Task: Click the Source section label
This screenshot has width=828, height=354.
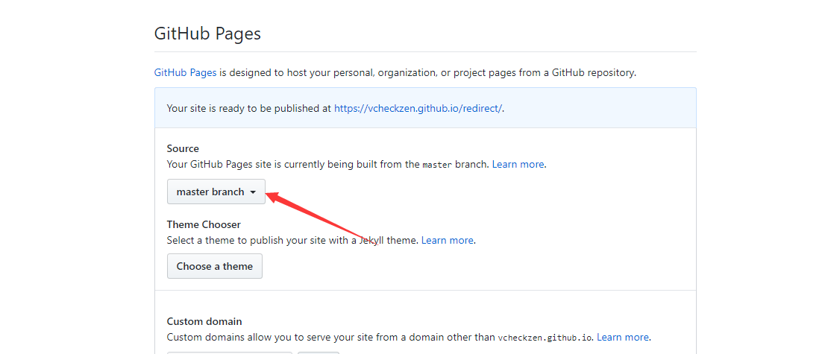Action: [183, 148]
